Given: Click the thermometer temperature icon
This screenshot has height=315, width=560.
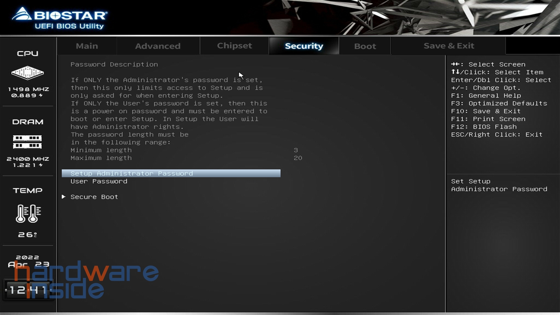Looking at the screenshot, I should tap(28, 213).
